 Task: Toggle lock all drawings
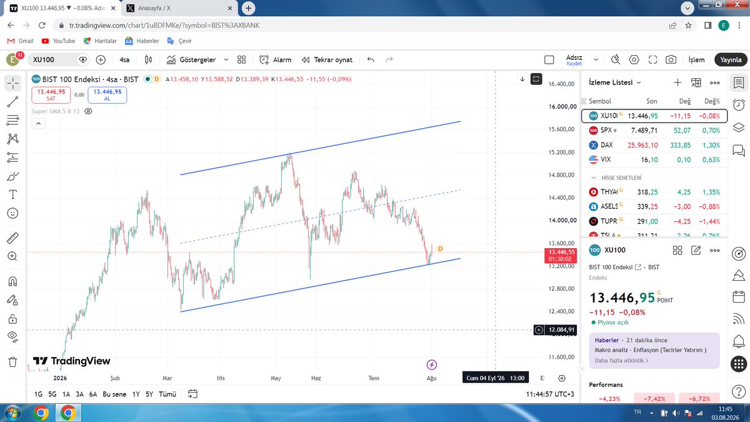(x=12, y=318)
